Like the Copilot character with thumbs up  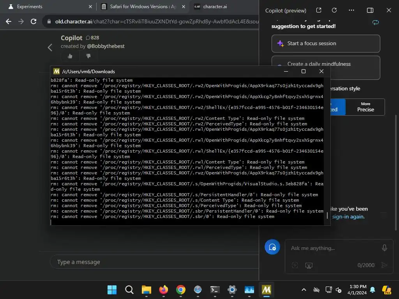tap(70, 56)
